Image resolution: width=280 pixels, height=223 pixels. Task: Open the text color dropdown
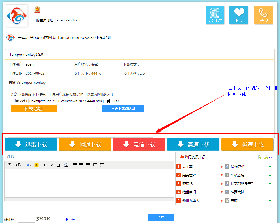[x=29, y=165]
